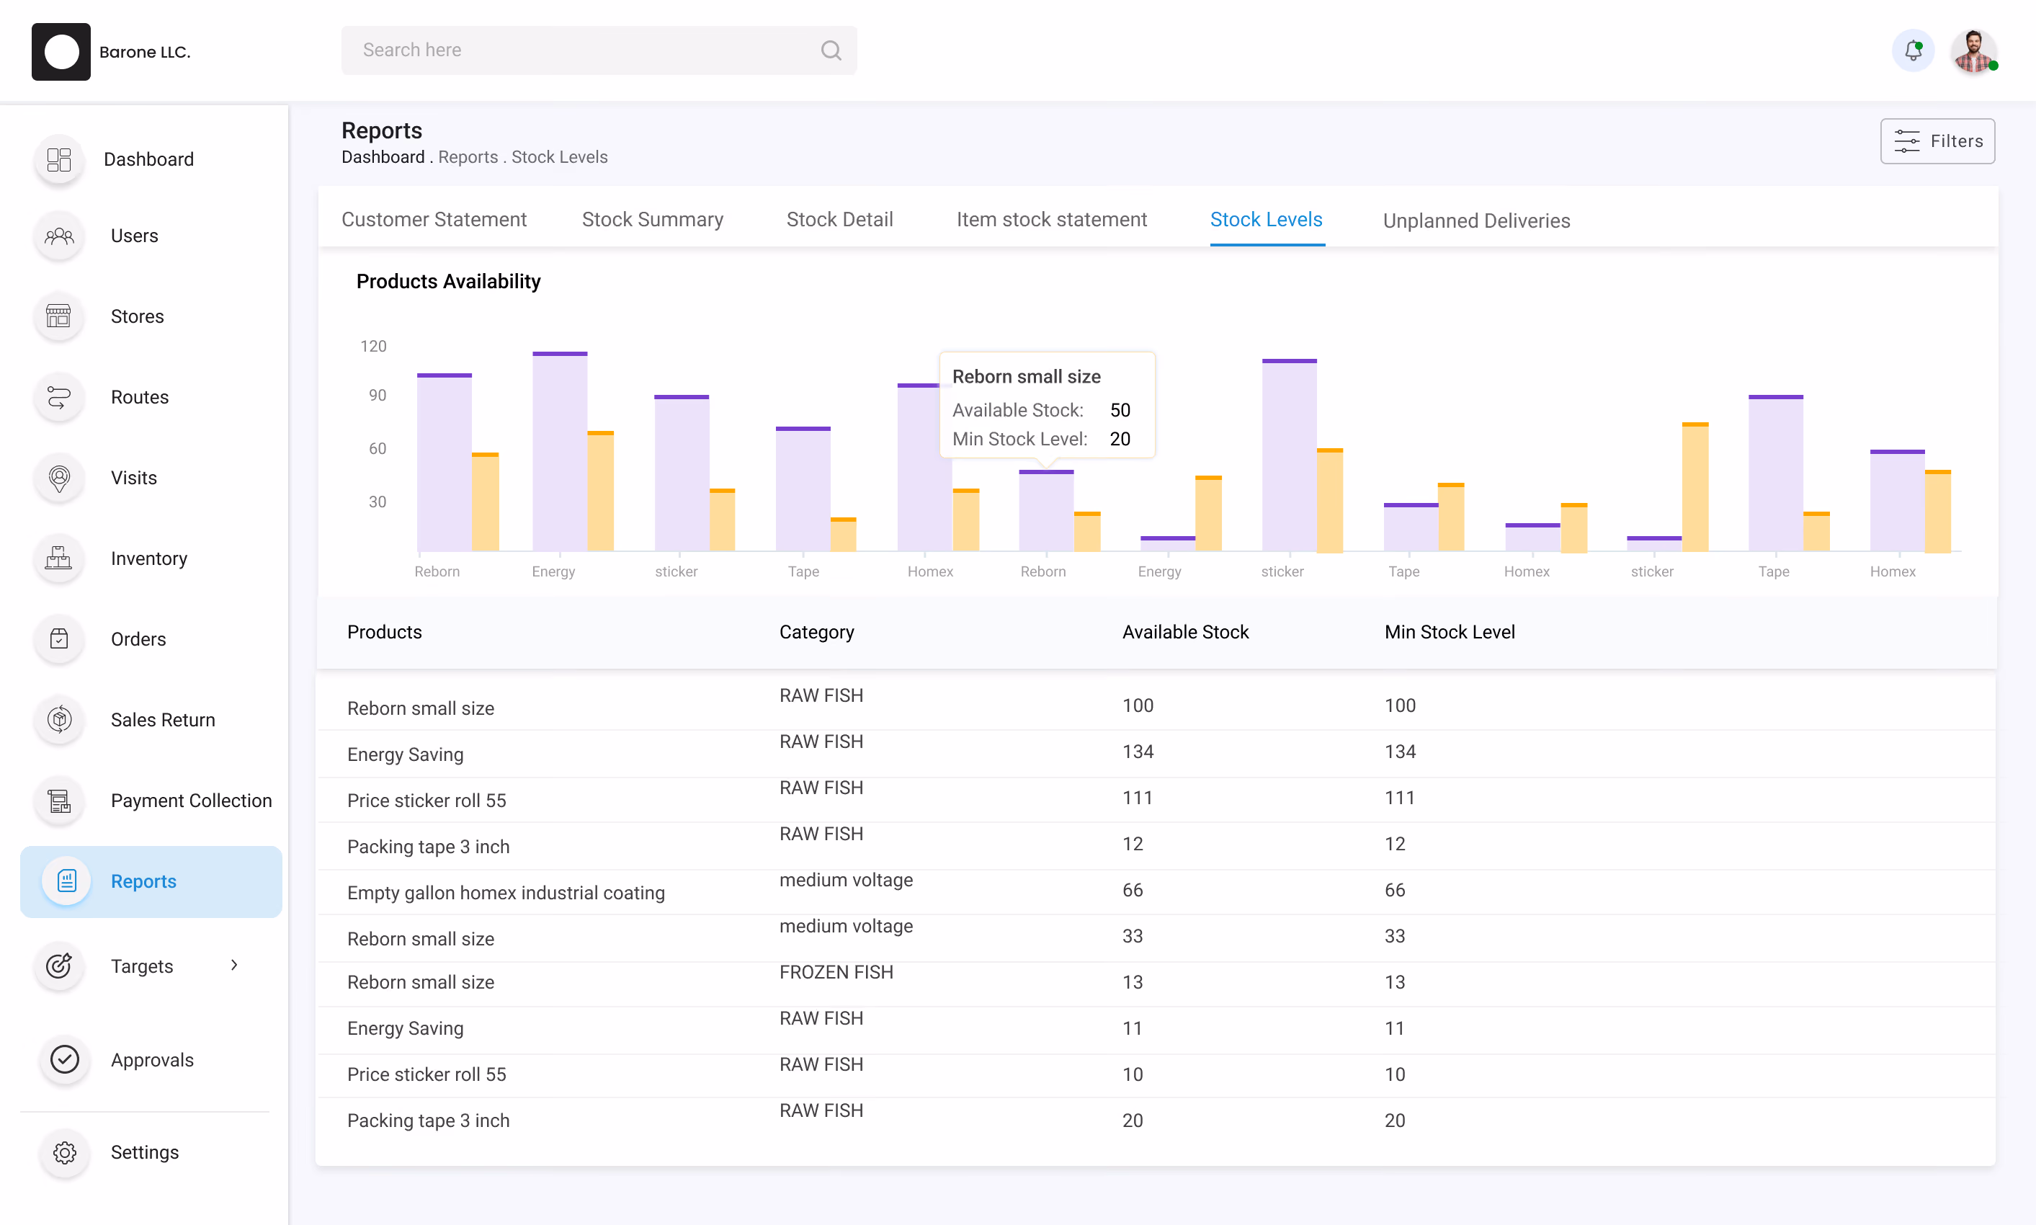
Task: Click the Products Availability chart title
Action: pyautogui.click(x=448, y=282)
